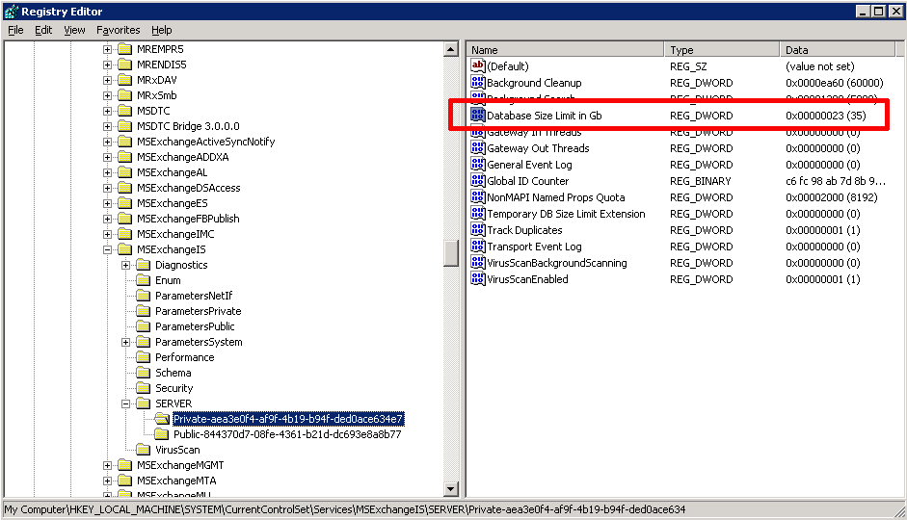Open the View menu
Screen dimensions: 907x520
74,30
